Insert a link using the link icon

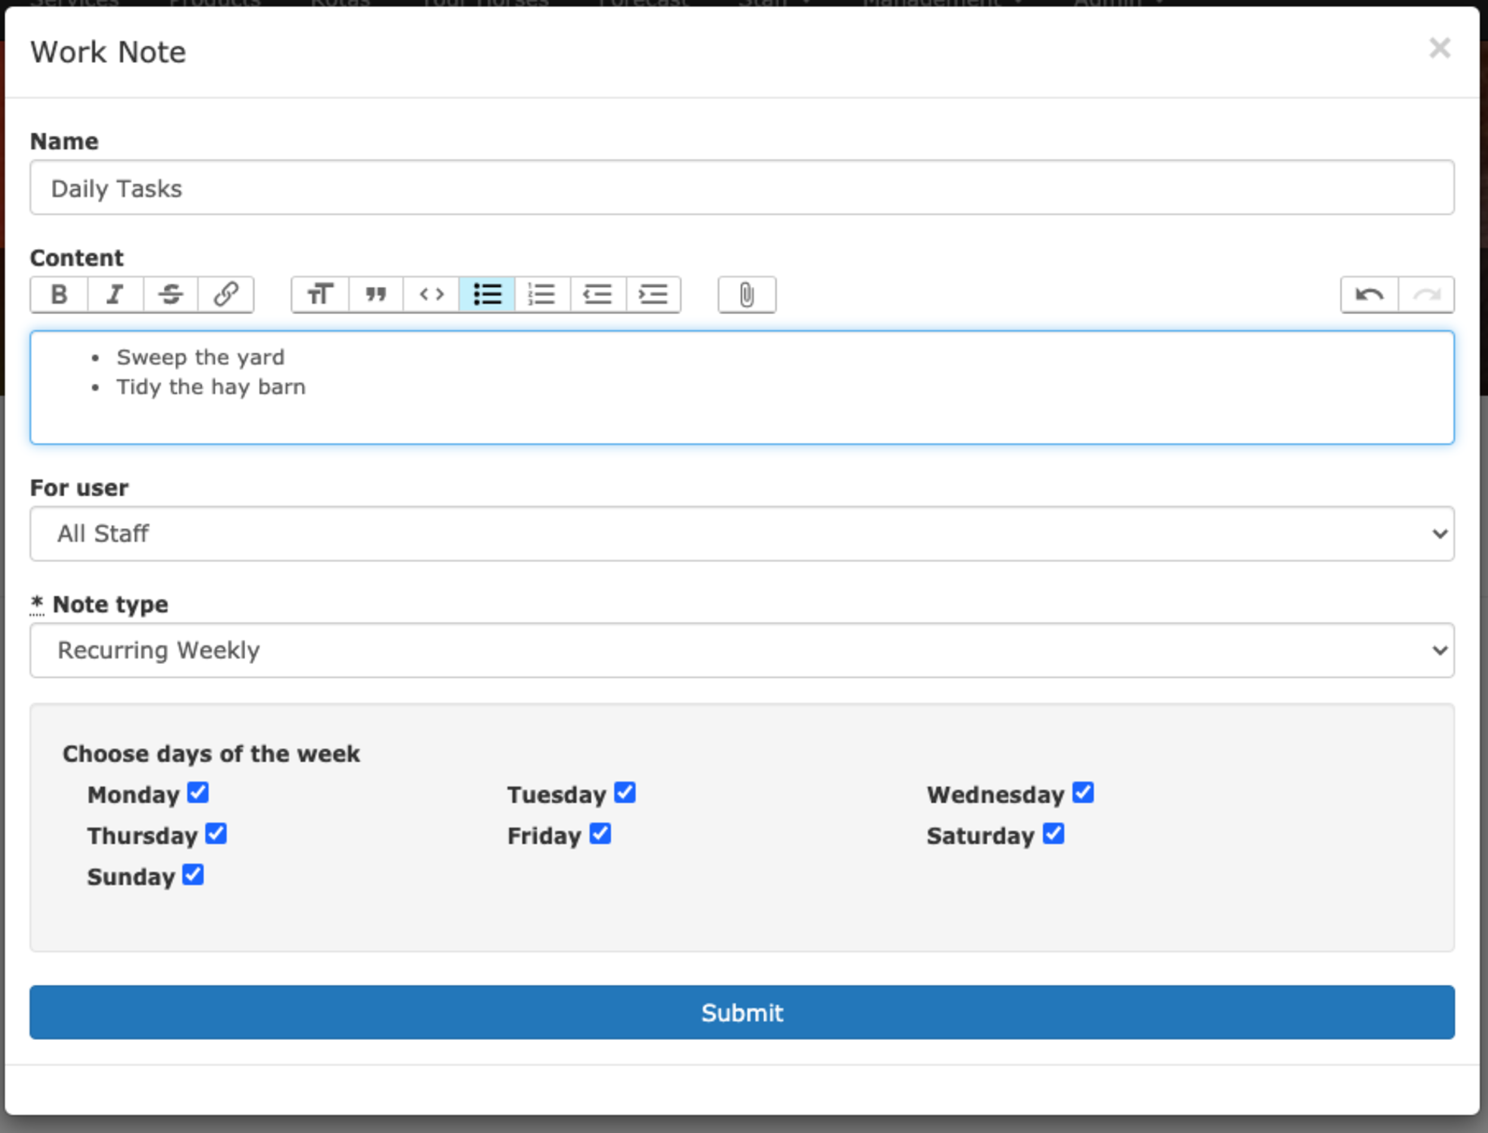coord(226,295)
